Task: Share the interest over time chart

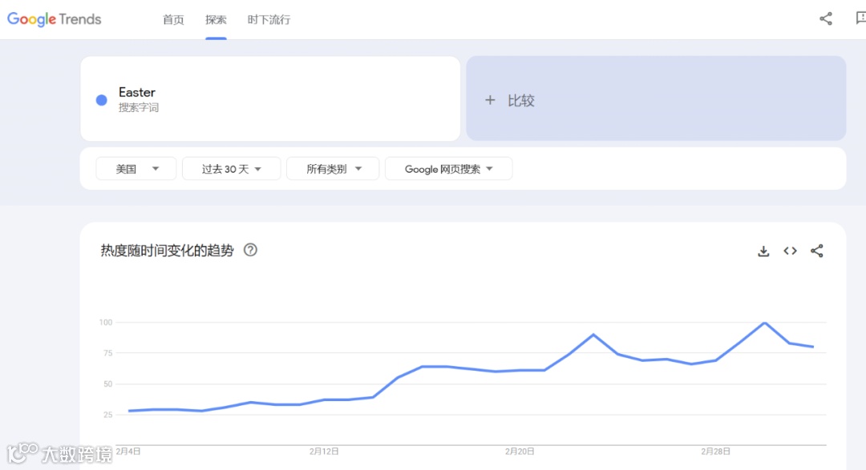Action: pos(817,251)
